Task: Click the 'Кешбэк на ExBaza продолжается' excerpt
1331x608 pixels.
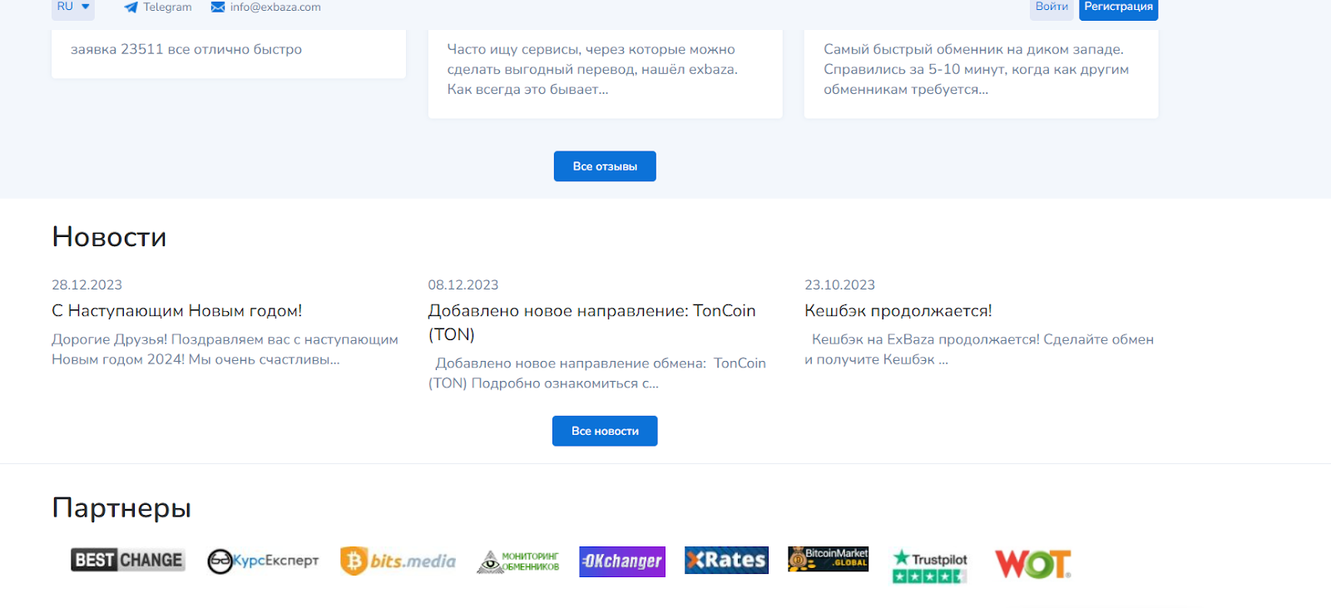Action: [979, 349]
